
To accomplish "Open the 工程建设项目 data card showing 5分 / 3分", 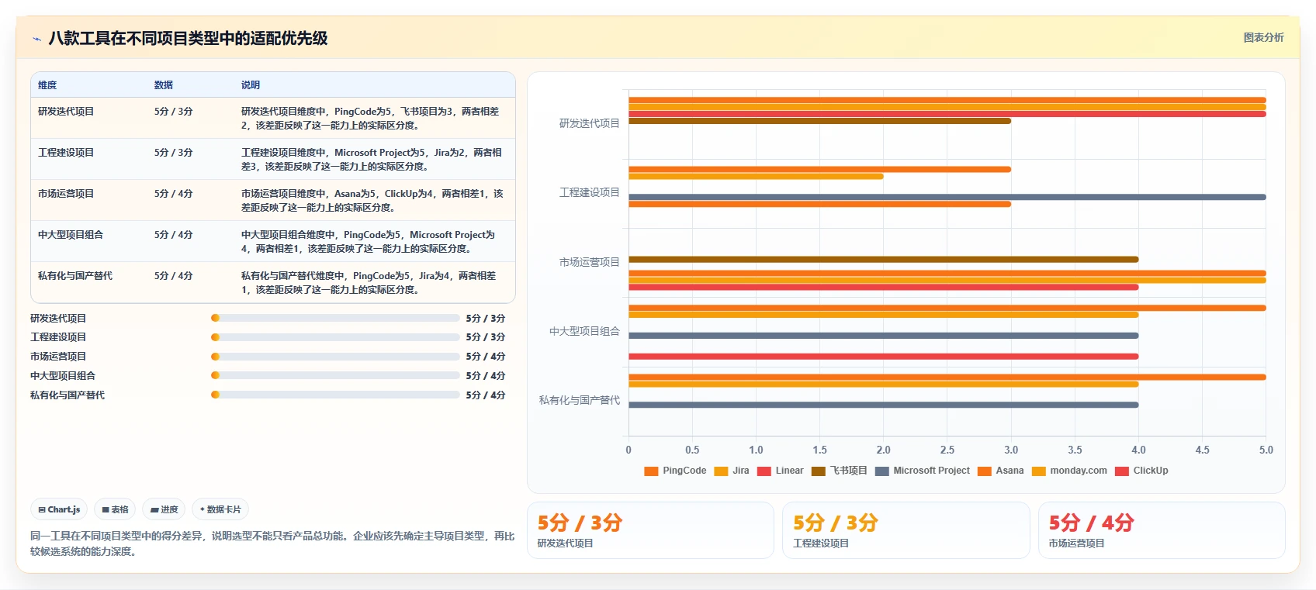I will 906,530.
